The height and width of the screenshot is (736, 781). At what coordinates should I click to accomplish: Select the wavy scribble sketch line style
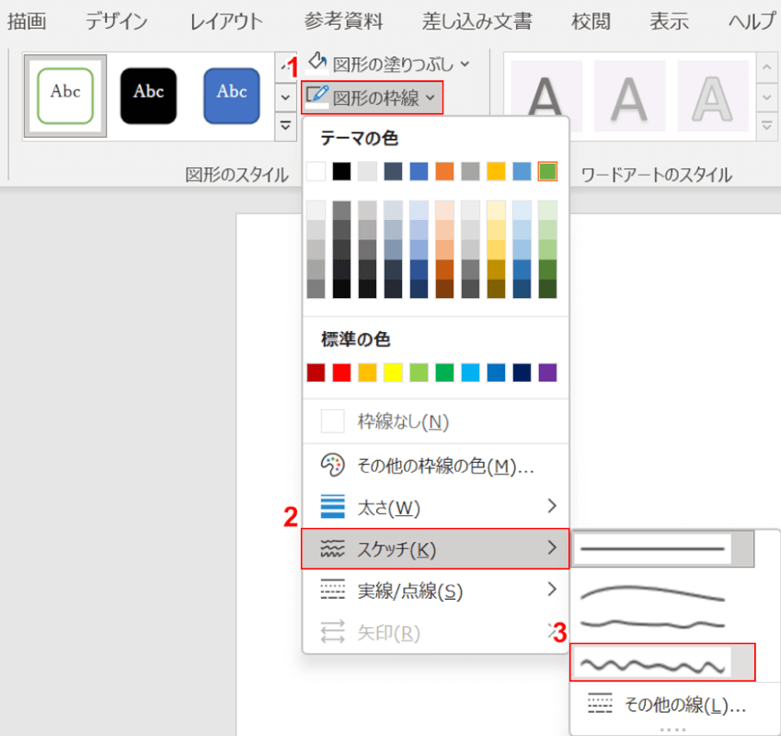pos(652,662)
